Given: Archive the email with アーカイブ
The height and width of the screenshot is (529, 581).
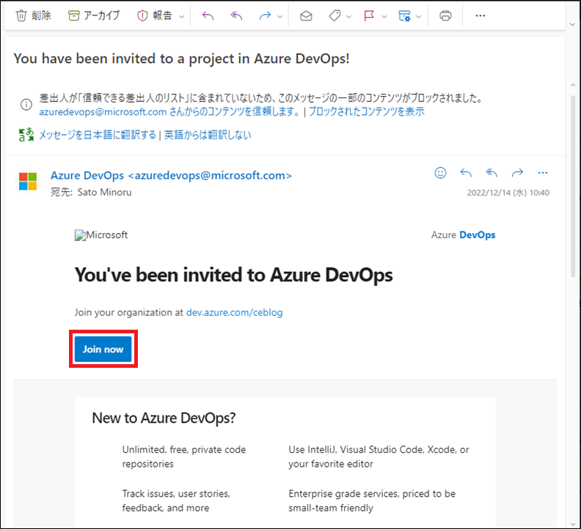Looking at the screenshot, I should click(x=94, y=15).
